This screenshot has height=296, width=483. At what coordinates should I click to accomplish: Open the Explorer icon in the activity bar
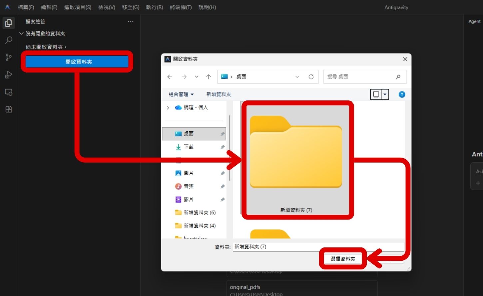(8, 23)
